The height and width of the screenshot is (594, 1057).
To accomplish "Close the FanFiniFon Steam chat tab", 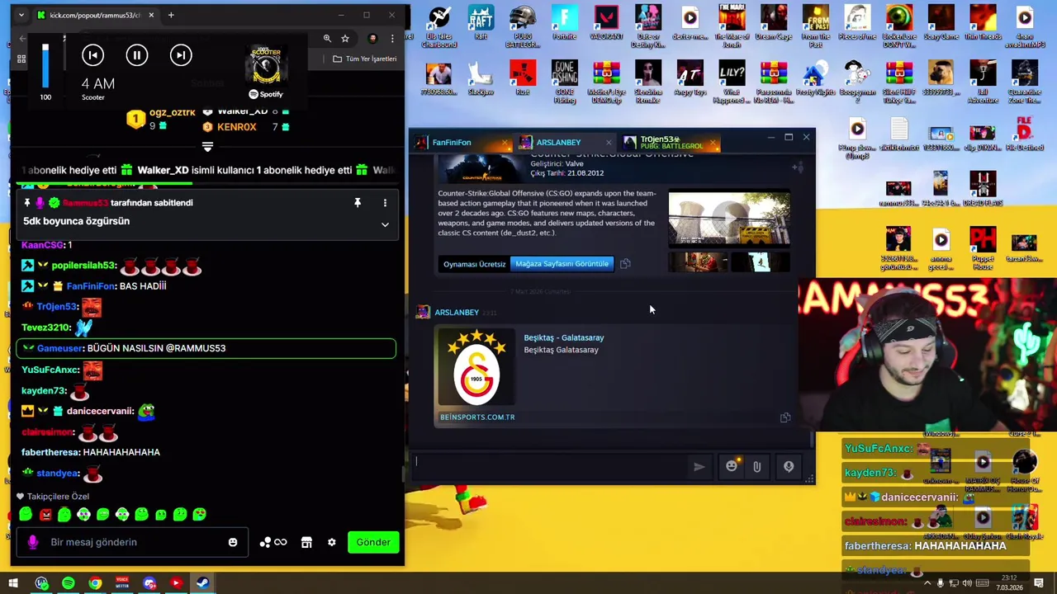I will pyautogui.click(x=505, y=143).
